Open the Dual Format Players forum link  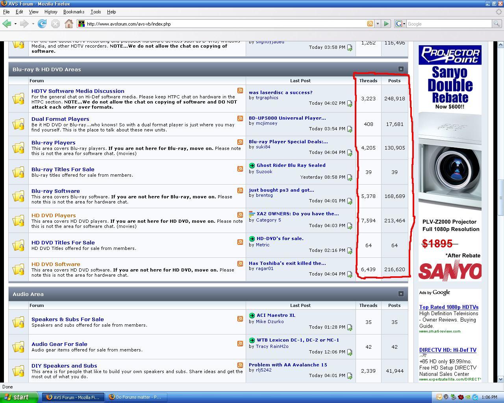tap(60, 119)
